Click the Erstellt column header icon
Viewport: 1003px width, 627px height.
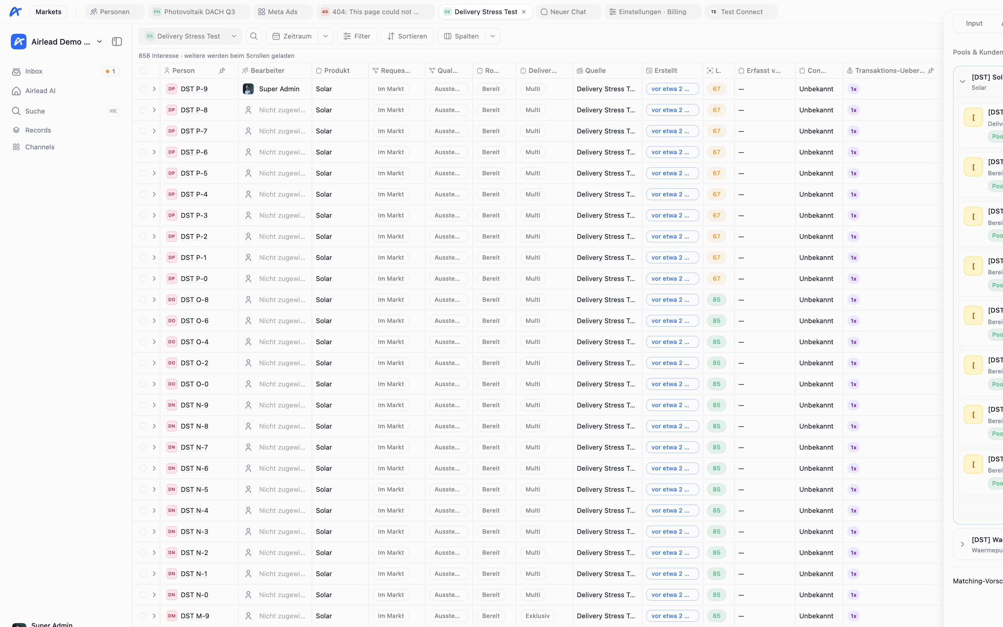click(x=649, y=70)
